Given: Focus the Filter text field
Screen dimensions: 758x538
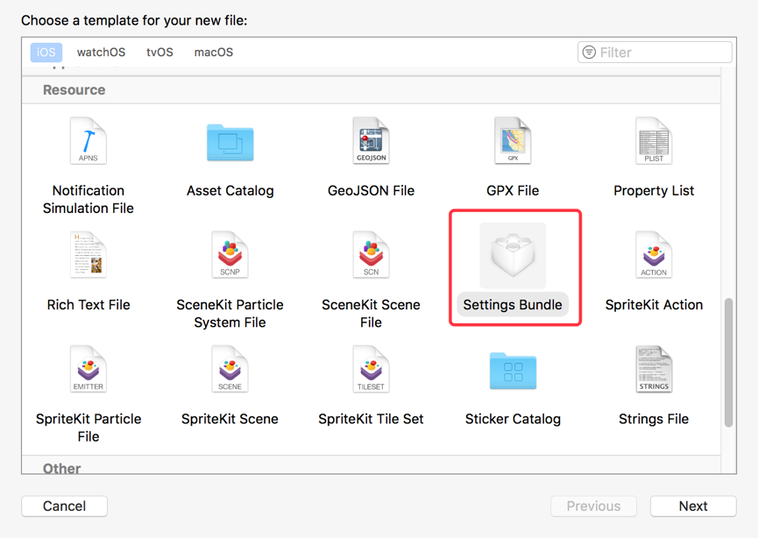Looking at the screenshot, I should click(x=655, y=53).
